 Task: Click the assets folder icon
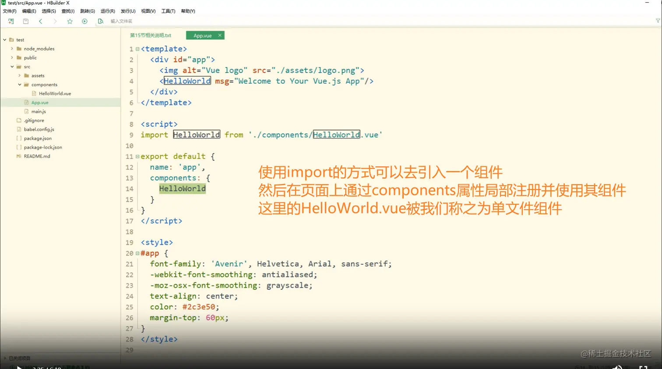tap(26, 75)
